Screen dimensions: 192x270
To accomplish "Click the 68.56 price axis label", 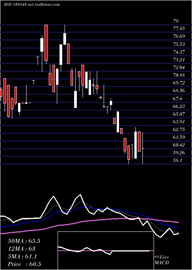I will click(x=179, y=91).
